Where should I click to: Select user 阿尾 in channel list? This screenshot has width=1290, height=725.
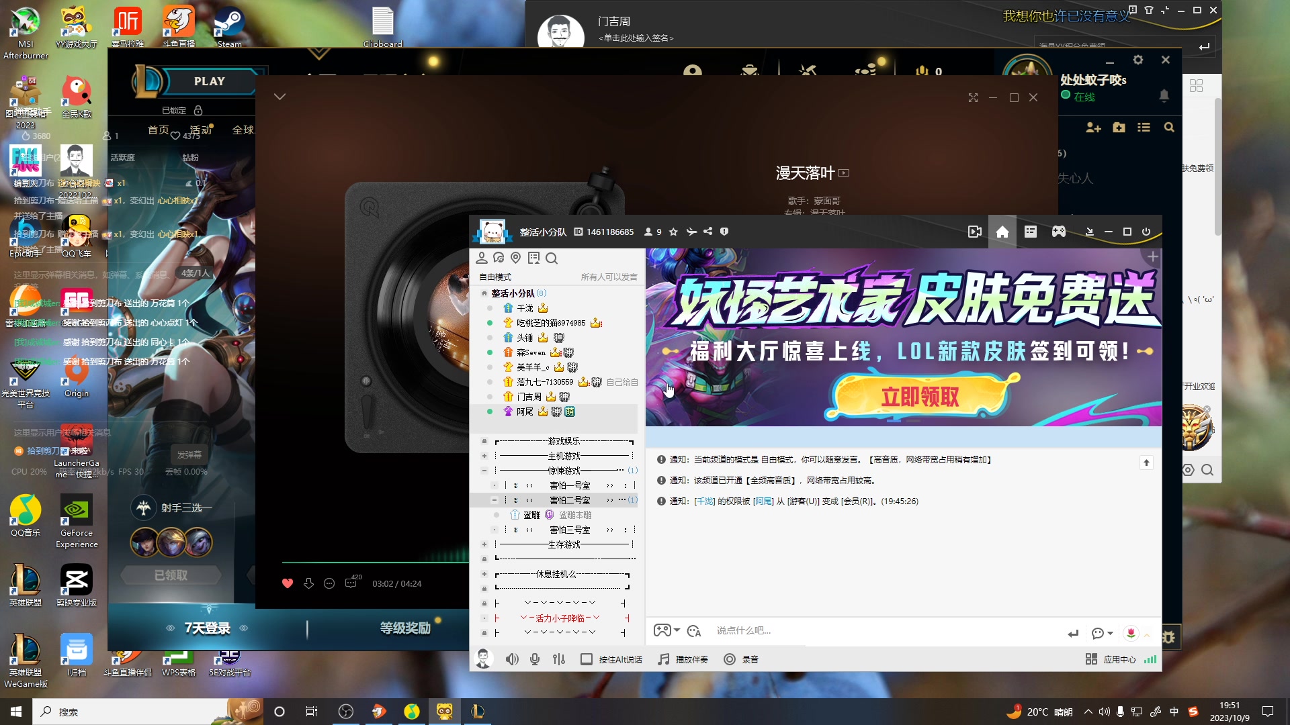[525, 412]
